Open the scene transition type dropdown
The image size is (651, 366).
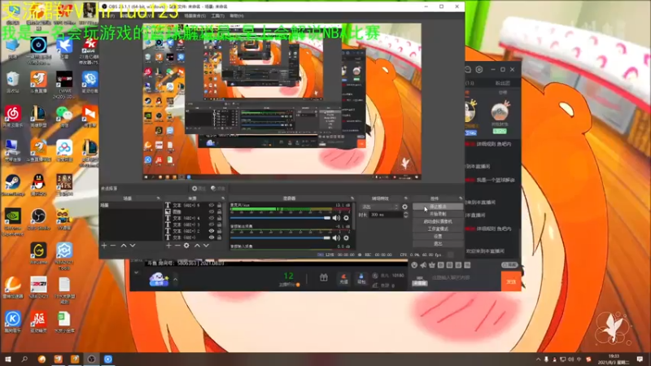[380, 207]
